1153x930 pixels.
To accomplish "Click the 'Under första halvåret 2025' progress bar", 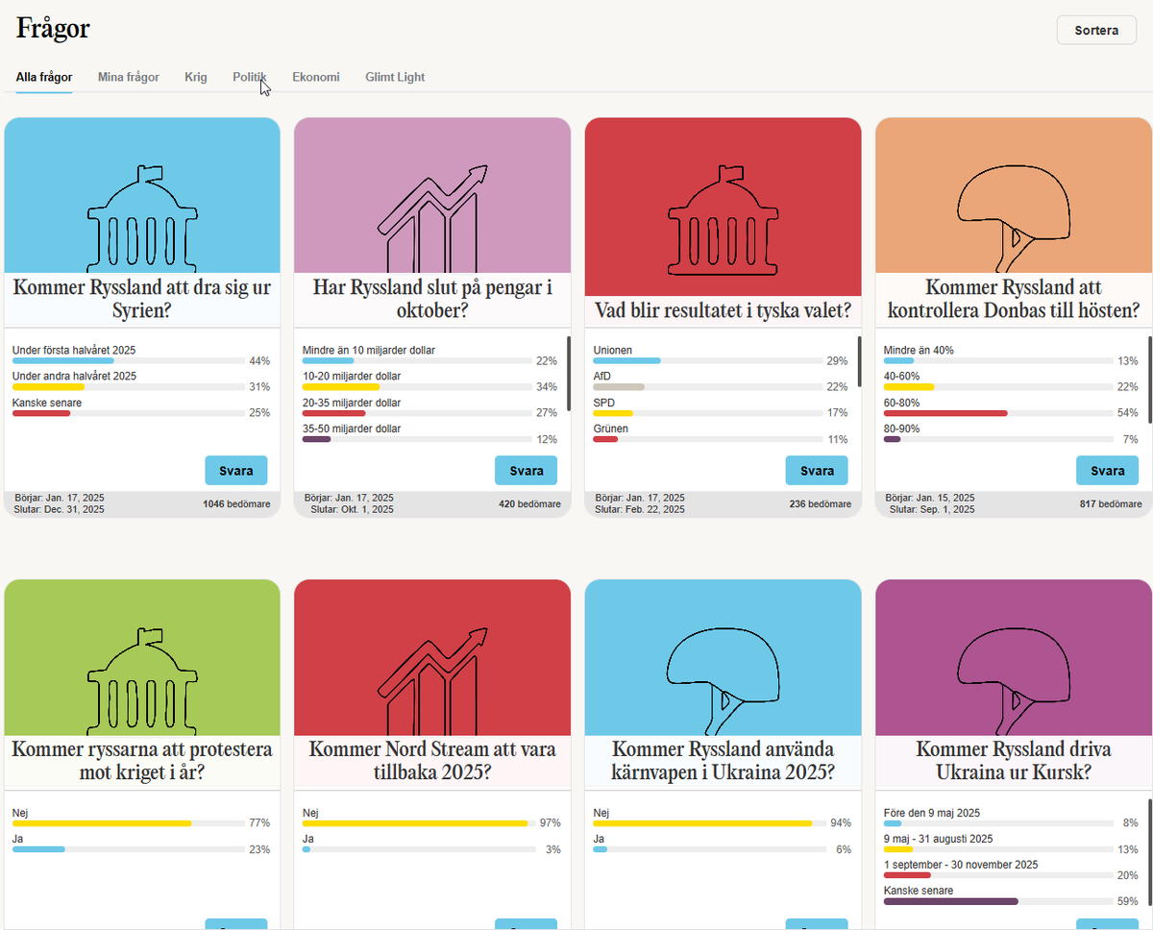I will tap(129, 361).
